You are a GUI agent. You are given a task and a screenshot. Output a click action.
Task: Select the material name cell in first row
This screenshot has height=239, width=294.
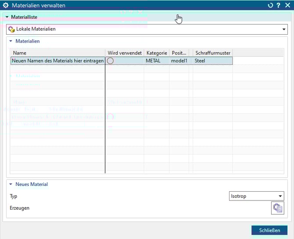click(58, 61)
